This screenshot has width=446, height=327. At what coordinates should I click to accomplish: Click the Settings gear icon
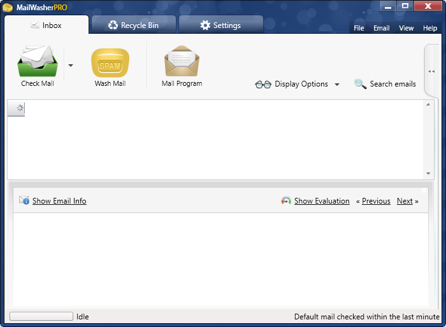(205, 25)
